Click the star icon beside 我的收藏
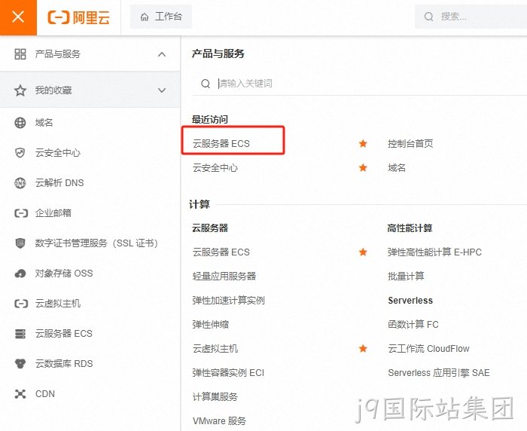 (20, 90)
